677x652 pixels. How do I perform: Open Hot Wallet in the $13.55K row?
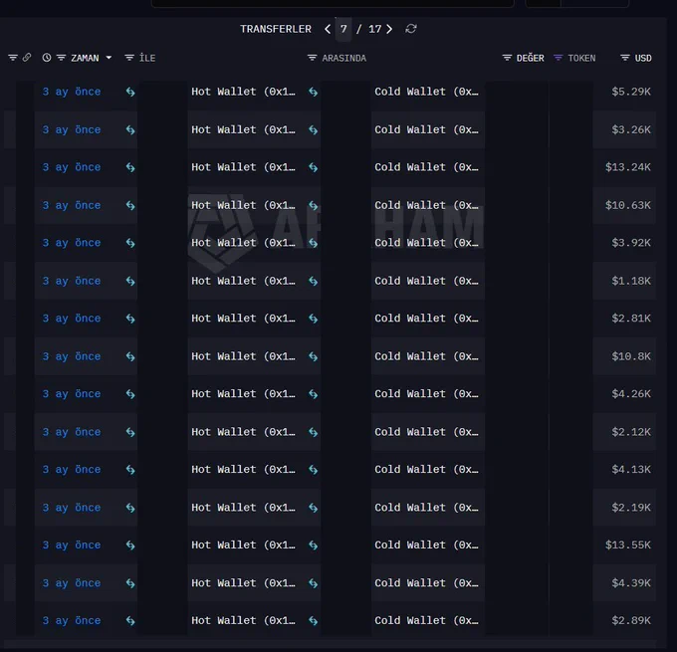pyautogui.click(x=244, y=544)
